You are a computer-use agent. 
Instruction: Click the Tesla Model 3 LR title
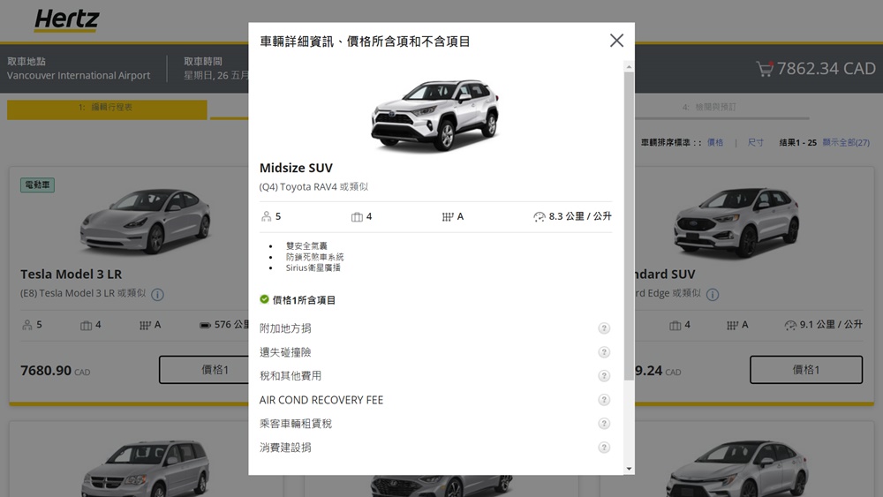coord(71,275)
